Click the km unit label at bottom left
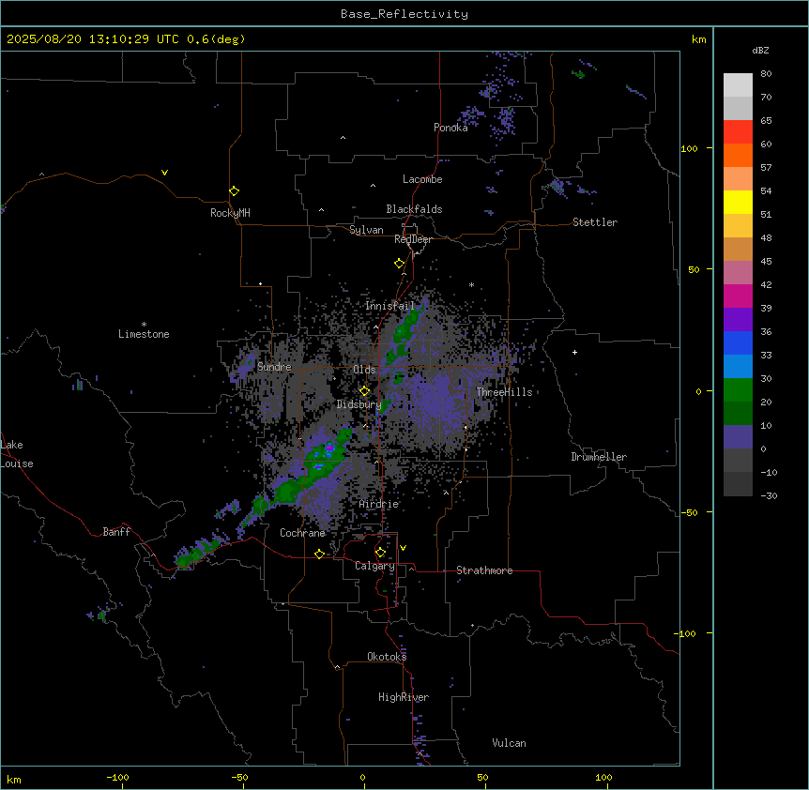809x790 pixels. click(14, 779)
